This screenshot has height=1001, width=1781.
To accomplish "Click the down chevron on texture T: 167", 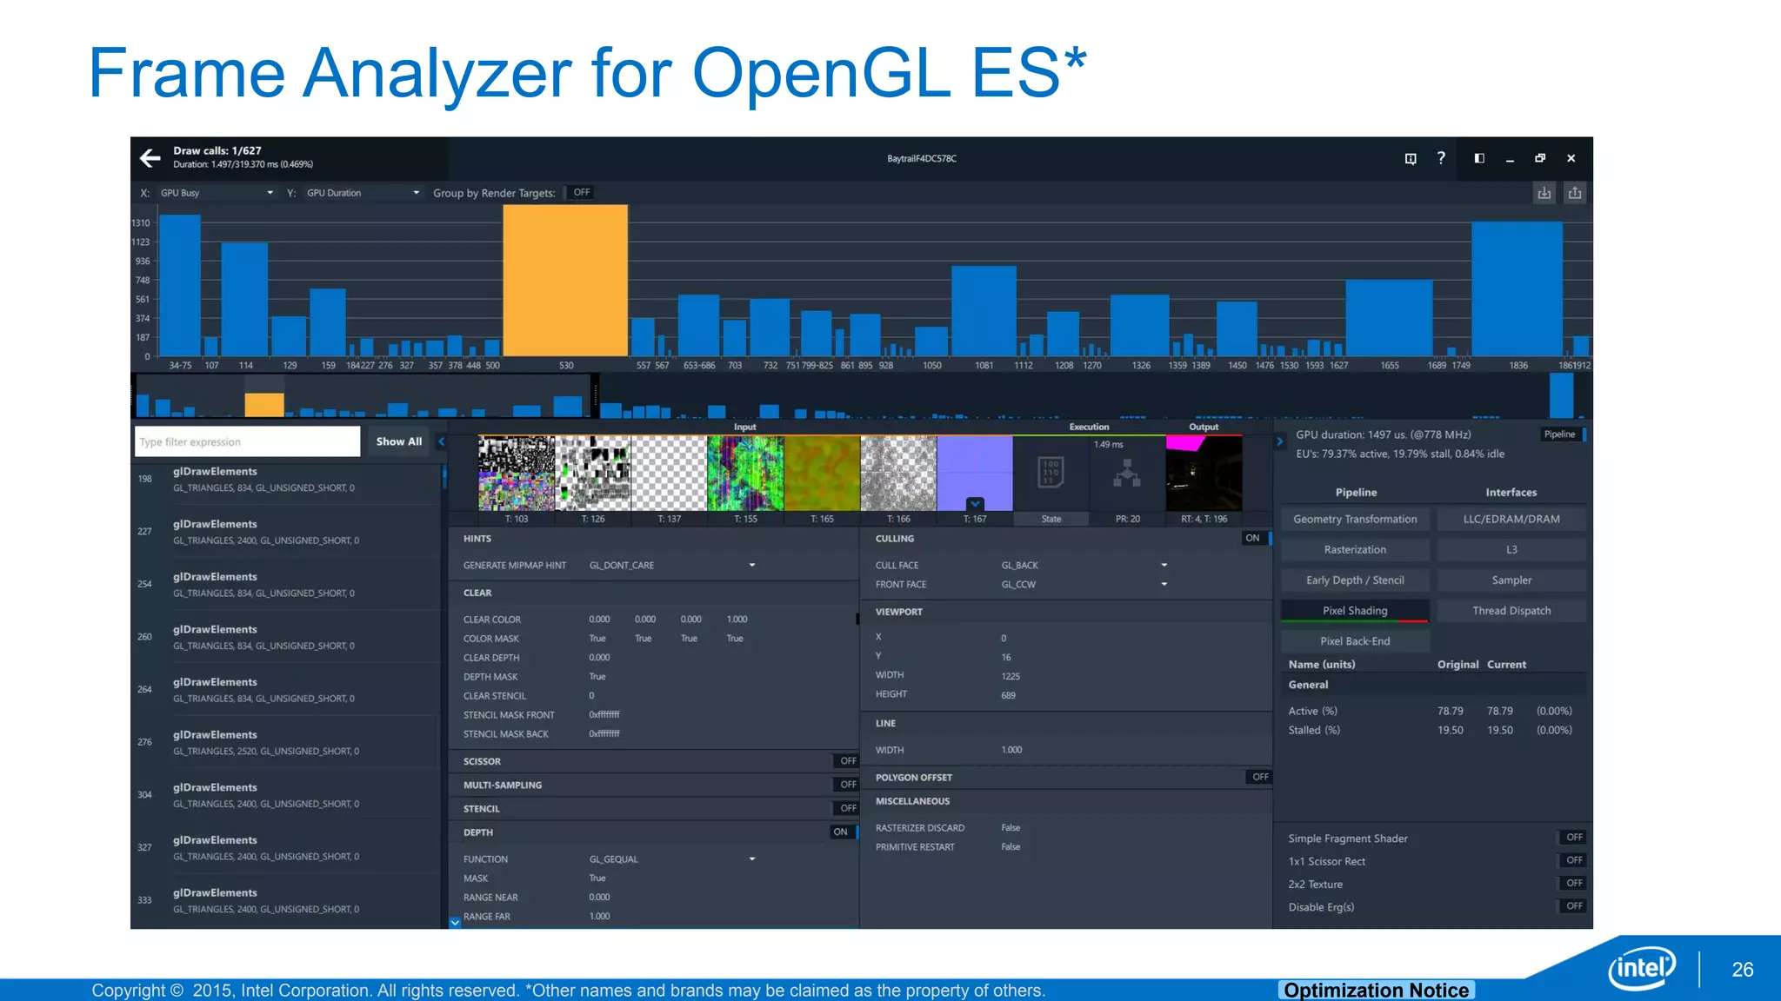I will pos(975,504).
